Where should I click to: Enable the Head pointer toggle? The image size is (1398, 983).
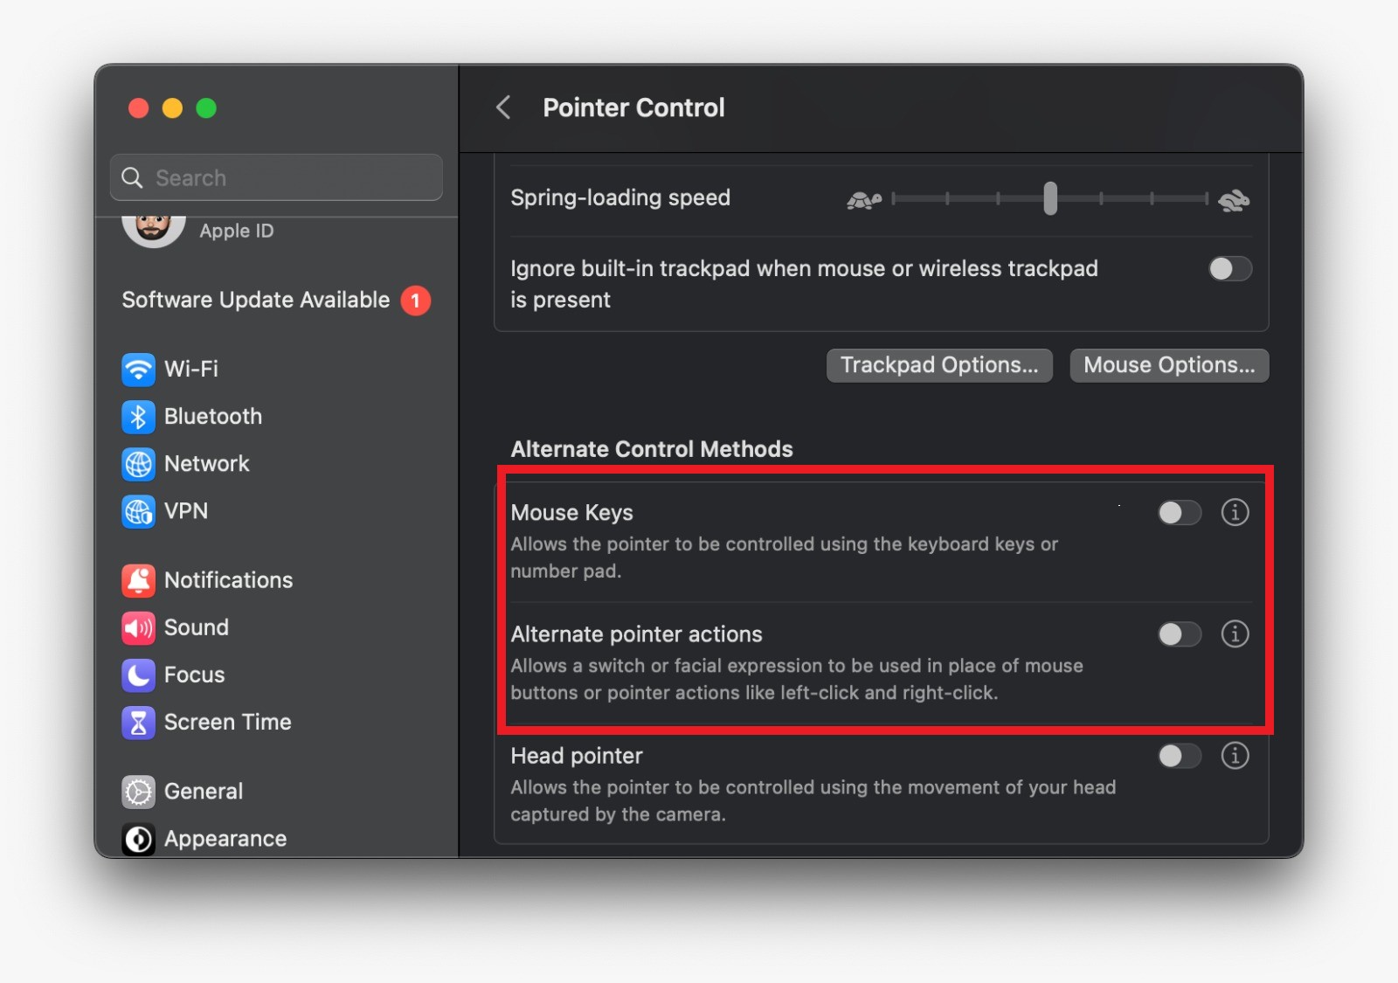(x=1179, y=756)
